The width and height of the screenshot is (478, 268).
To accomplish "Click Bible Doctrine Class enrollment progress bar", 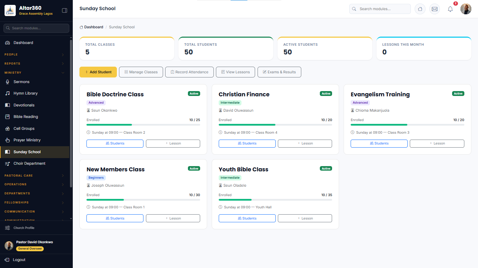I will 143,125.
